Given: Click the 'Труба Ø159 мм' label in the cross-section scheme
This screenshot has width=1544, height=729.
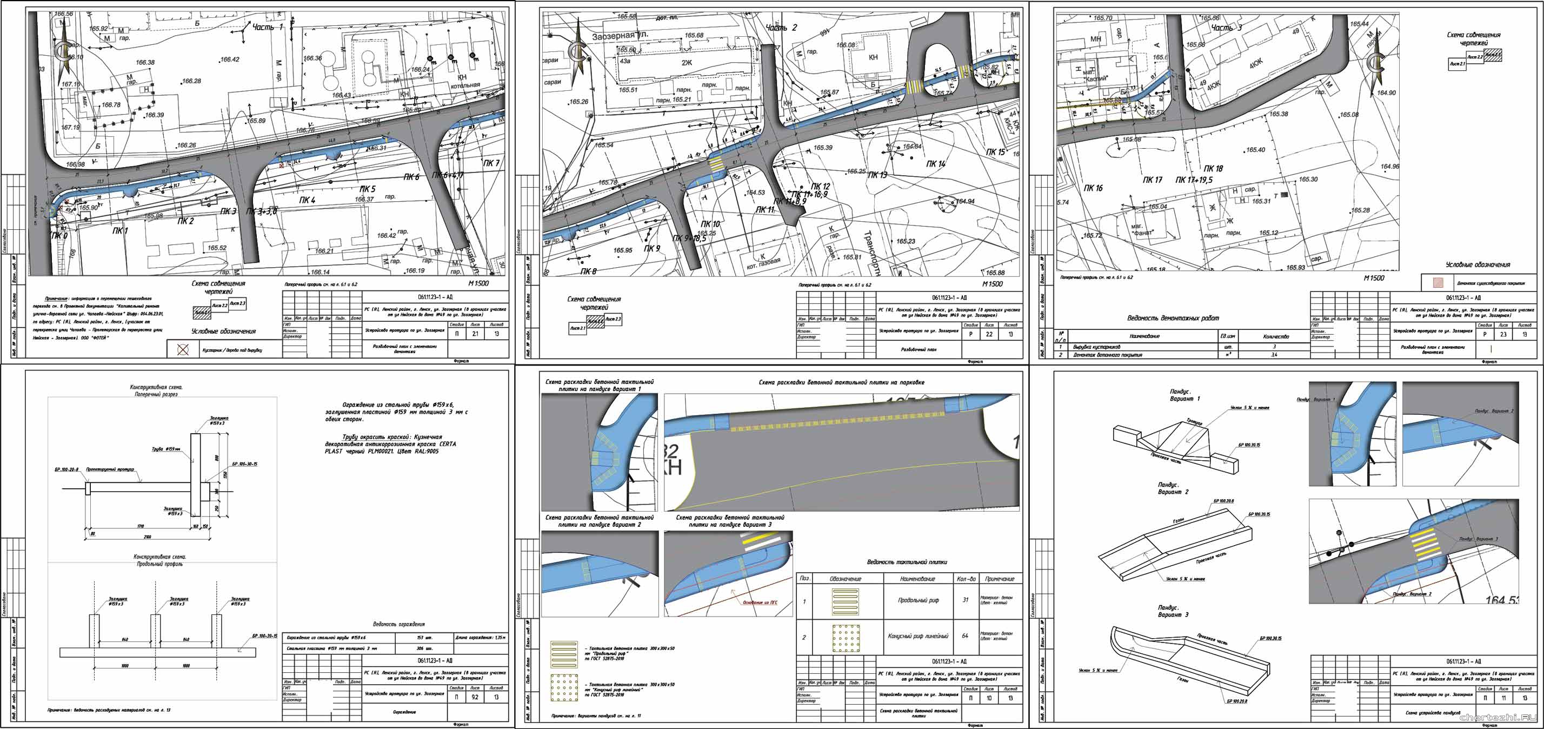Looking at the screenshot, I should (x=166, y=449).
